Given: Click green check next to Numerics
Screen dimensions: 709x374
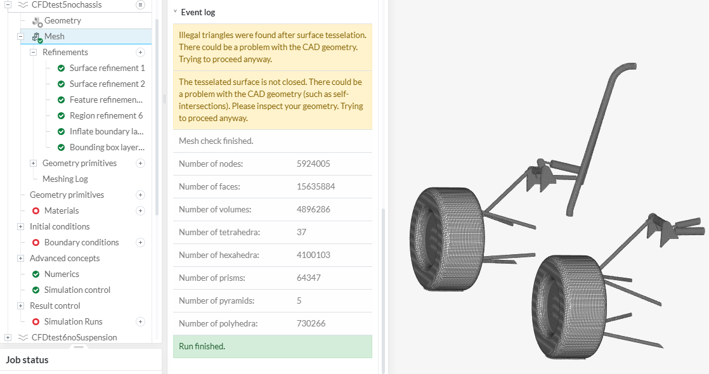Looking at the screenshot, I should pyautogui.click(x=36, y=274).
